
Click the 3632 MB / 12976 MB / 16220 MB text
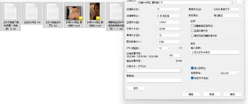(x=142, y=56)
